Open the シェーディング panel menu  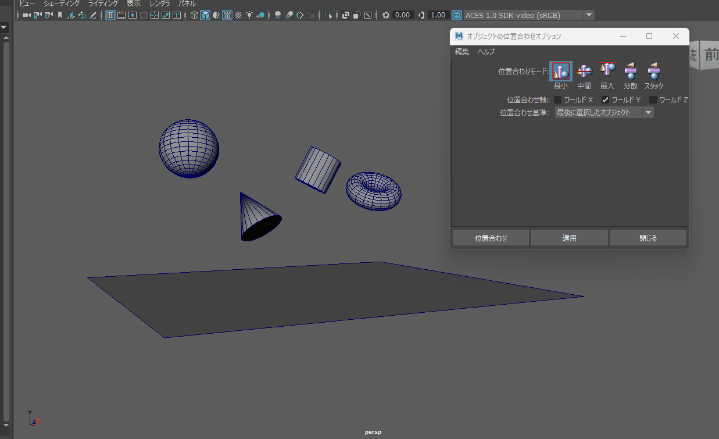click(x=62, y=3)
